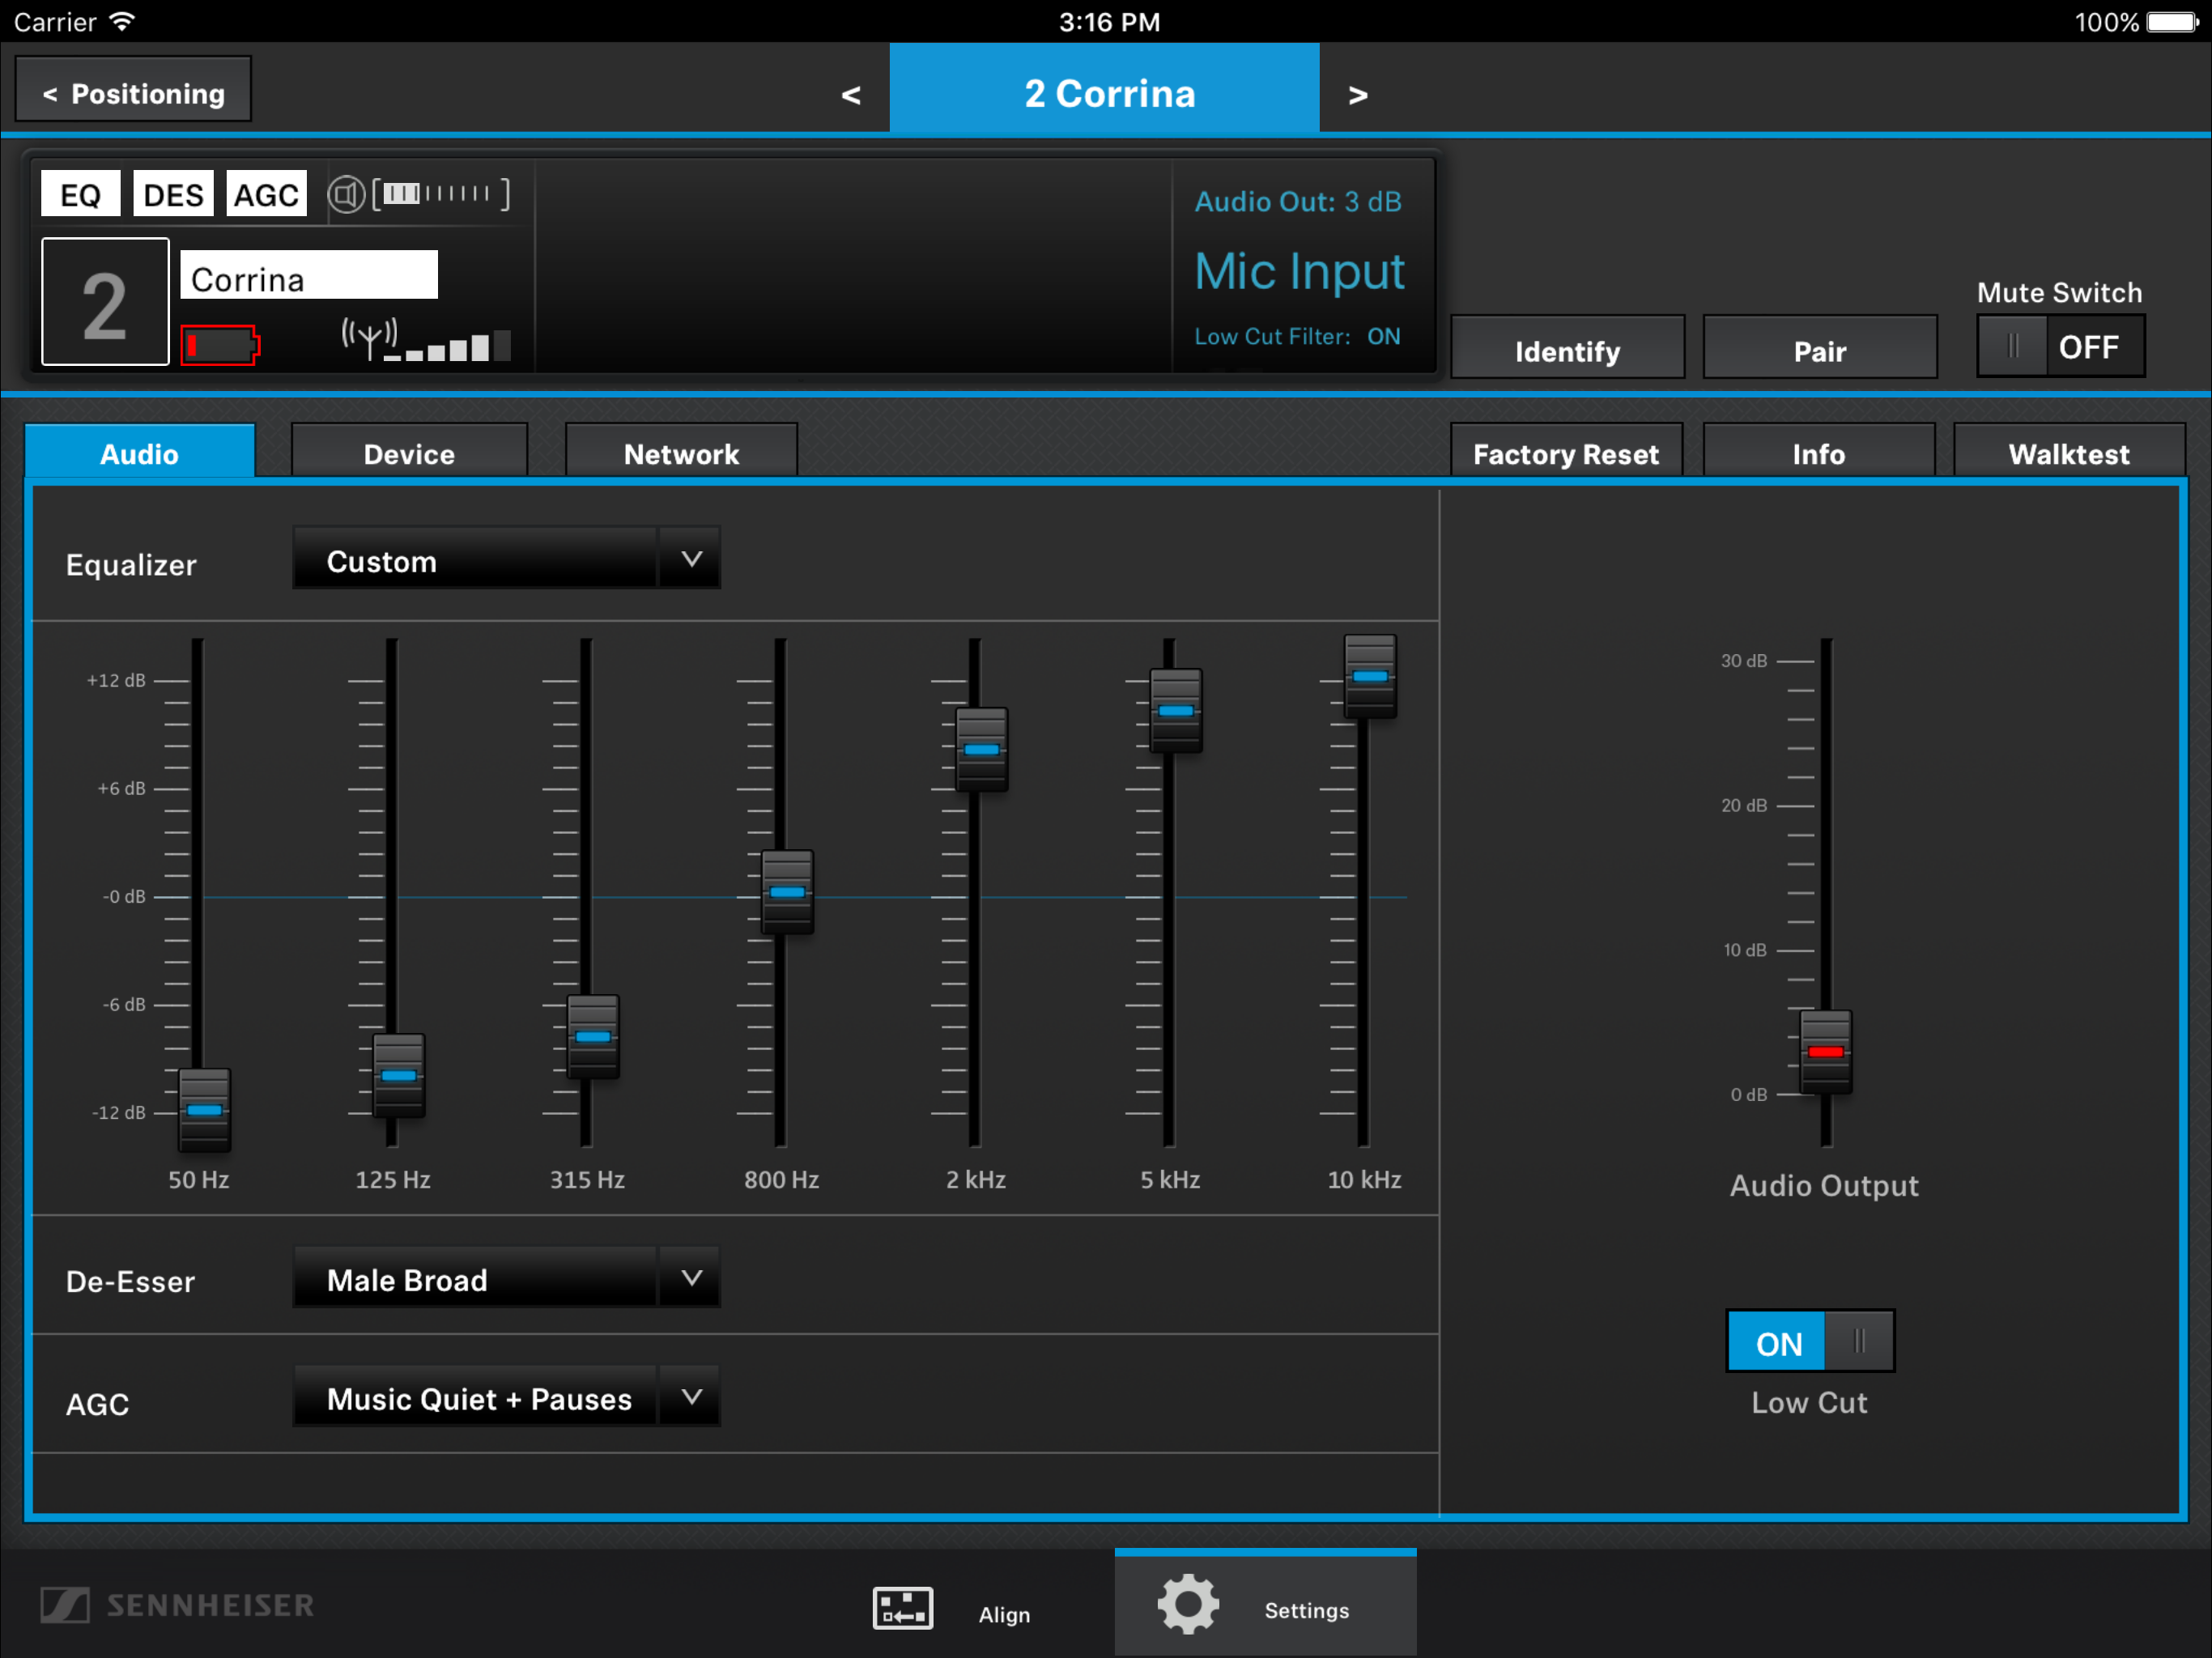This screenshot has height=1658, width=2212.
Task: Click the speaker audio level meter icon
Action: click(420, 194)
